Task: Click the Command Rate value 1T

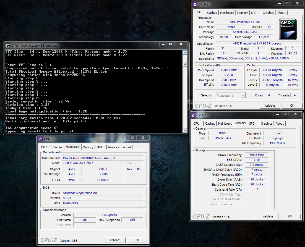Action: (257, 189)
